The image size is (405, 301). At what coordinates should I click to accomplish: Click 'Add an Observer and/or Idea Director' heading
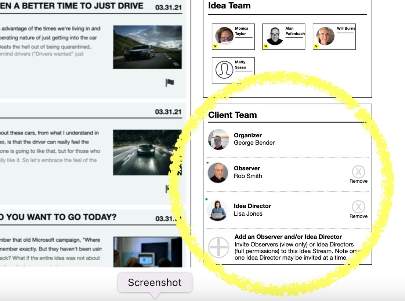coord(288,237)
